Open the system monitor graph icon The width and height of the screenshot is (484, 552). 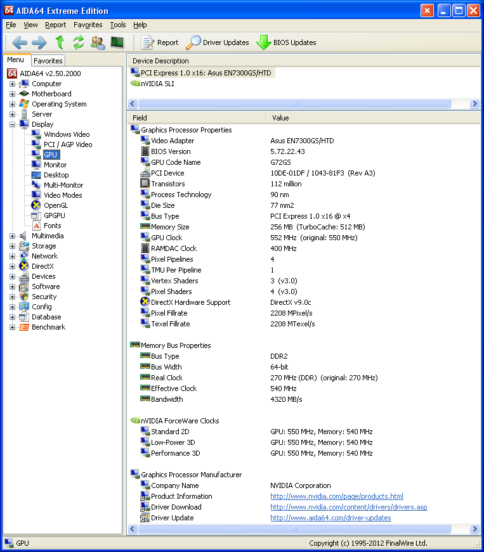click(117, 42)
